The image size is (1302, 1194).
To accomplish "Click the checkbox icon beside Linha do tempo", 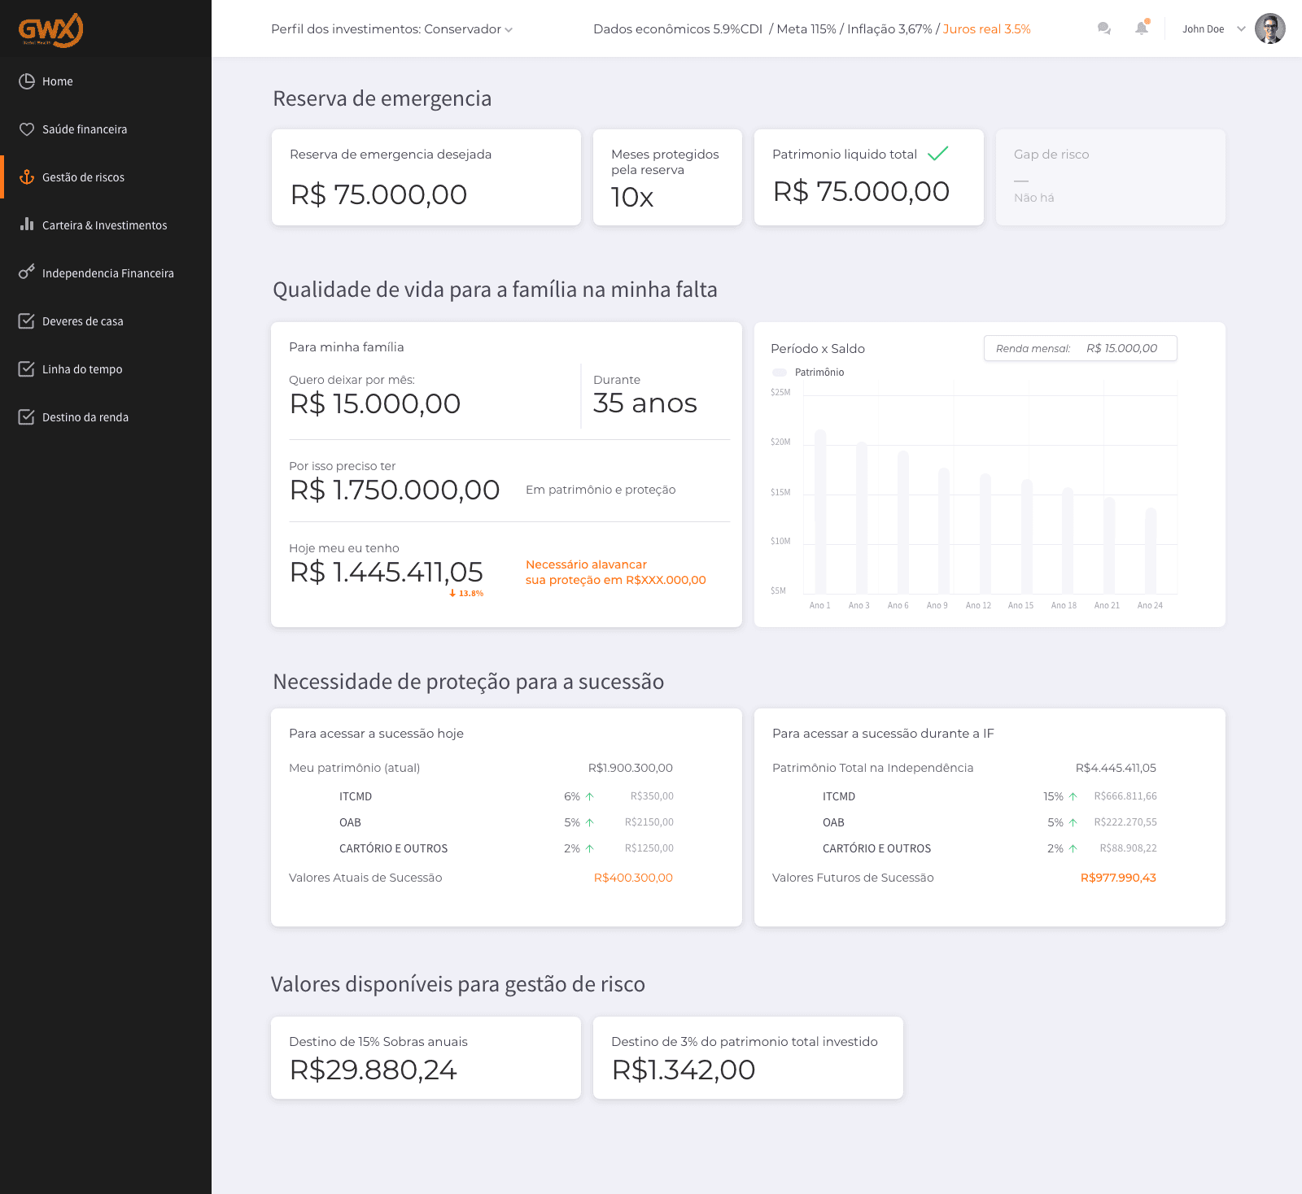I will click(x=27, y=368).
